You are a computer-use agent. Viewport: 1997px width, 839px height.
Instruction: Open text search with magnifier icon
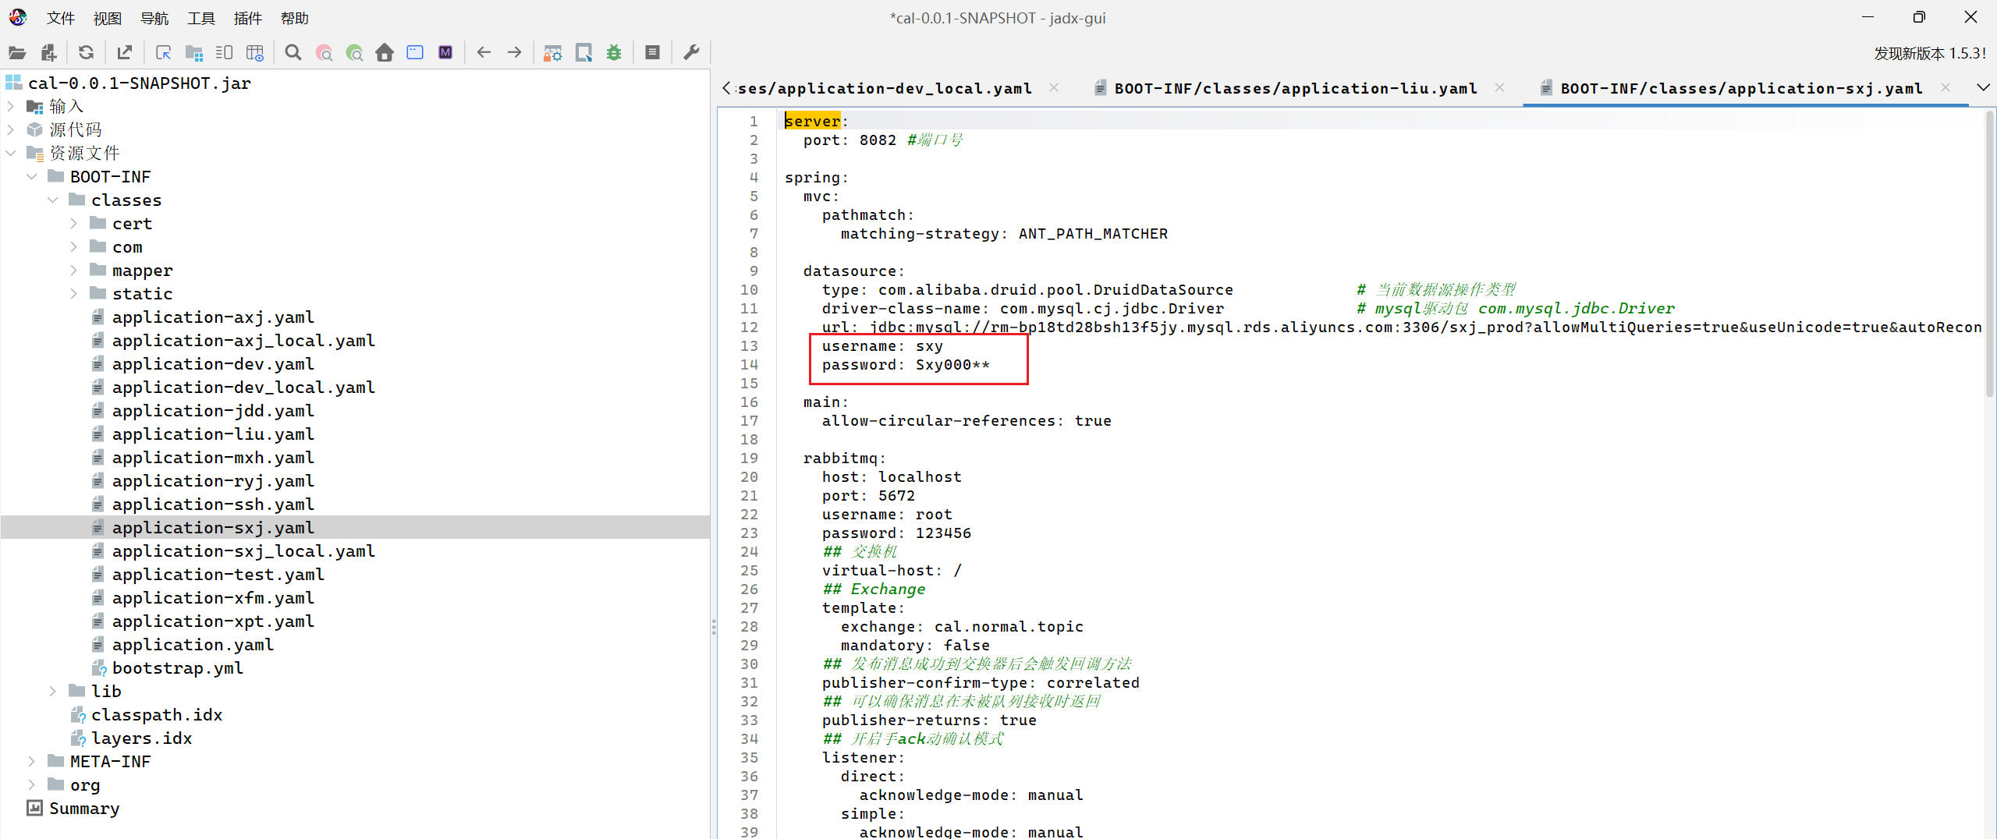[x=293, y=53]
